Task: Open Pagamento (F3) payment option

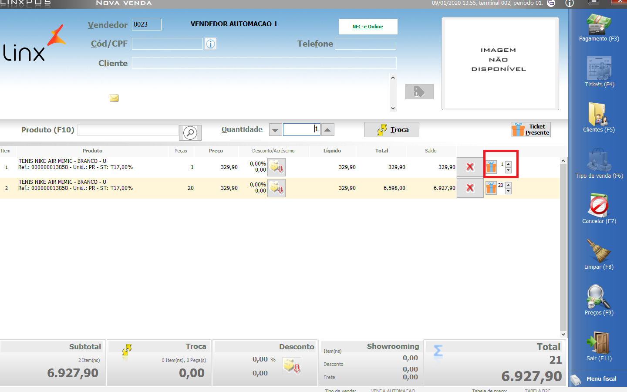Action: tap(599, 28)
